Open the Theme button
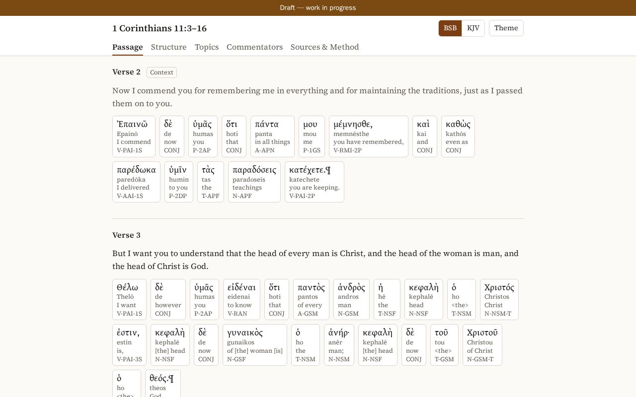The image size is (636, 397). pos(506,28)
